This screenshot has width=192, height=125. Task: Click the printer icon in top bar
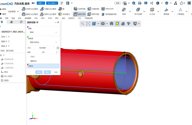click(140, 3)
